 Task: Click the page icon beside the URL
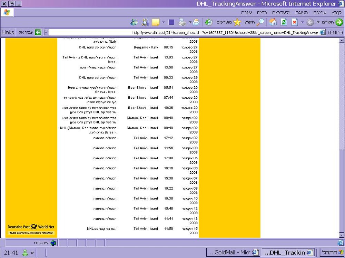(322, 32)
